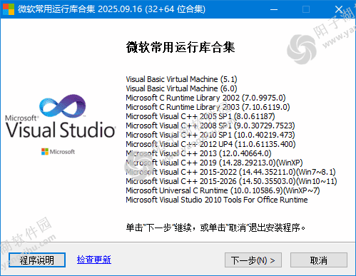Click the small Microsoft logo under Visual Studio
This screenshot has width=356, height=276.
point(58,151)
